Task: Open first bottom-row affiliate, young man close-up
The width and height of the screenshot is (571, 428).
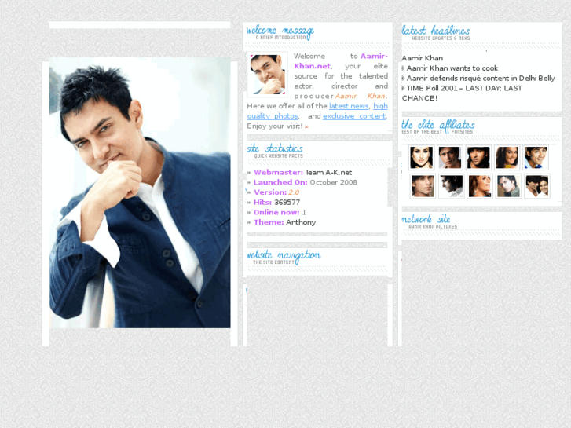Action: [x=423, y=186]
